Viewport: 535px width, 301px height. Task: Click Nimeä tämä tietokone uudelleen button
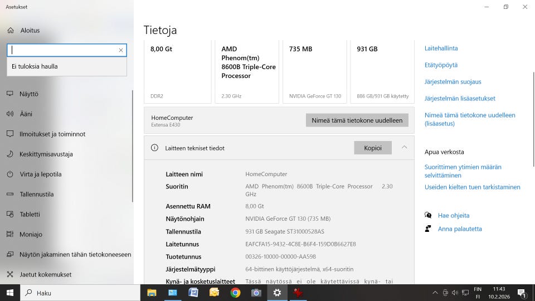357,120
